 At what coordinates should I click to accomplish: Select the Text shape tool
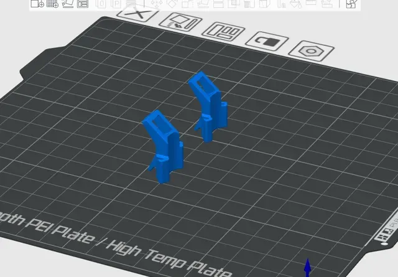coord(281,4)
